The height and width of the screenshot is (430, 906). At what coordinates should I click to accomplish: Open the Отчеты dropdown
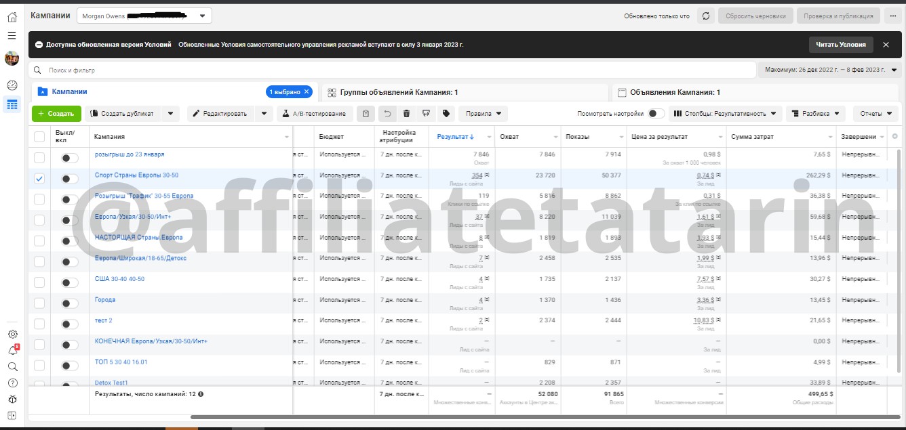tap(875, 114)
